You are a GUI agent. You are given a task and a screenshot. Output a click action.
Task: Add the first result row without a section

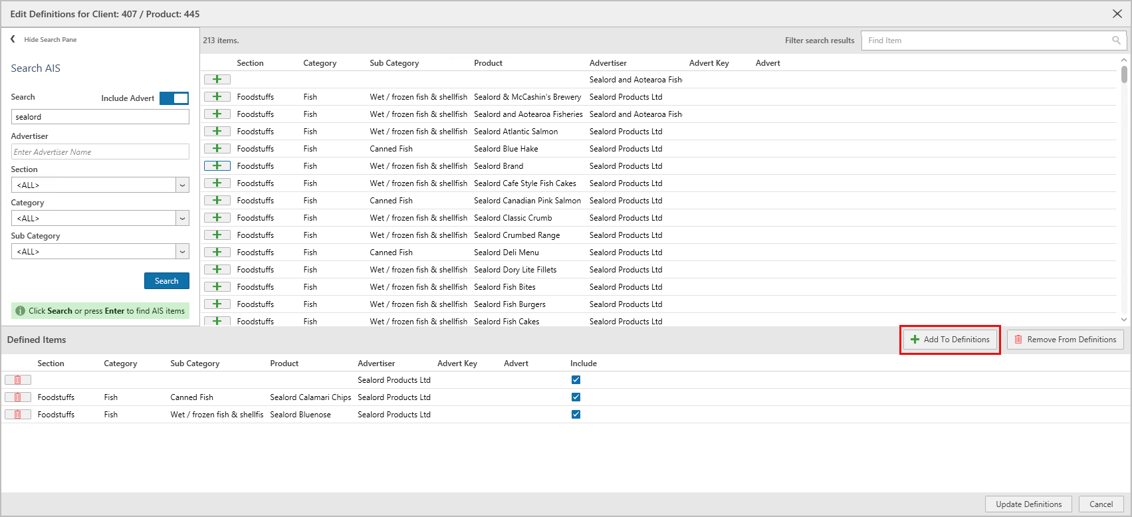[217, 80]
